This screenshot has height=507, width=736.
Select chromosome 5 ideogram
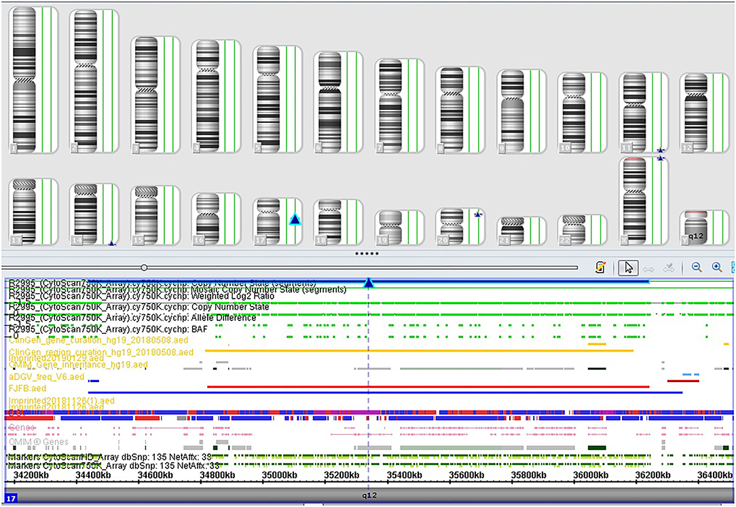(x=268, y=99)
